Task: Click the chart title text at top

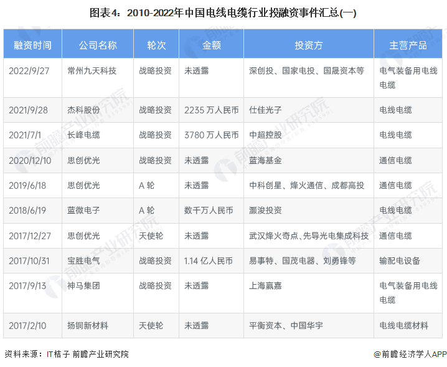Action: pos(223,12)
